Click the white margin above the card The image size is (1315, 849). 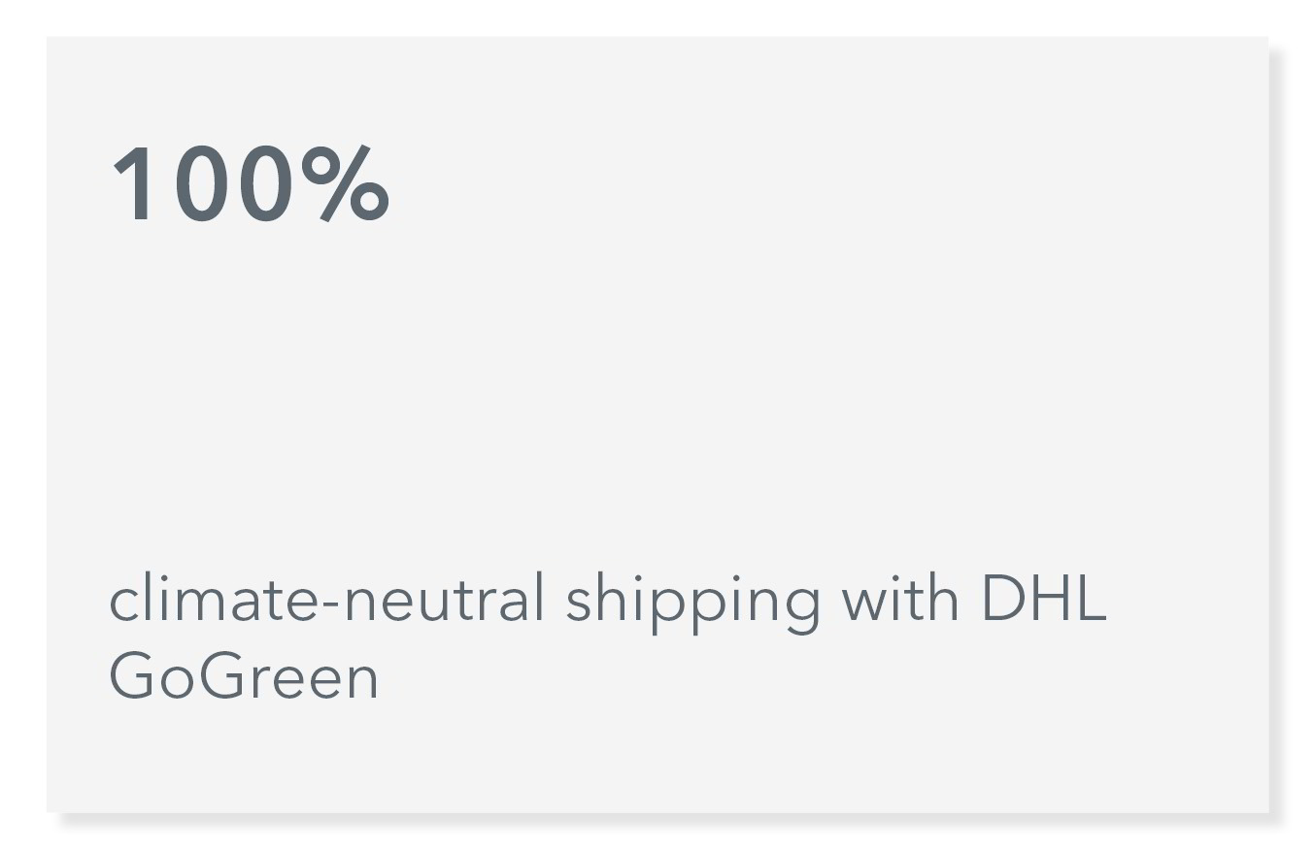click(x=657, y=17)
